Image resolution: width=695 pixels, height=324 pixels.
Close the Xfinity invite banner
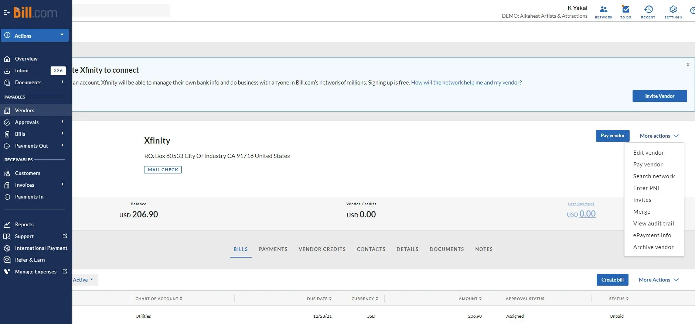click(x=688, y=65)
